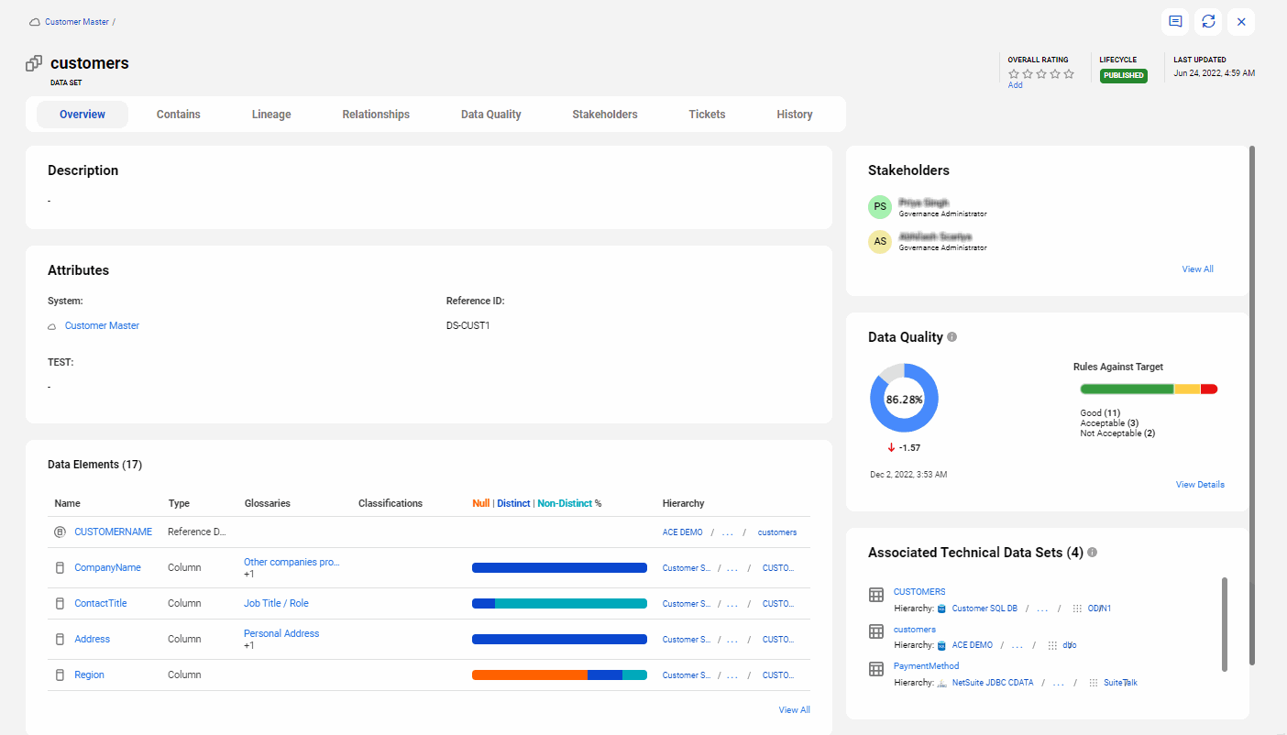The image size is (1287, 735).
Task: Click the Classifications column header
Action: click(x=390, y=503)
